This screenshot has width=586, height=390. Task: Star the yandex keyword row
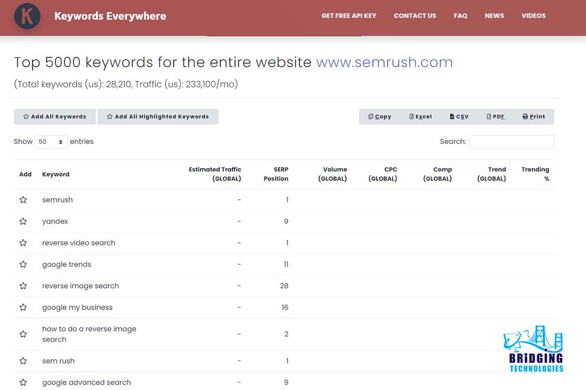(x=23, y=221)
